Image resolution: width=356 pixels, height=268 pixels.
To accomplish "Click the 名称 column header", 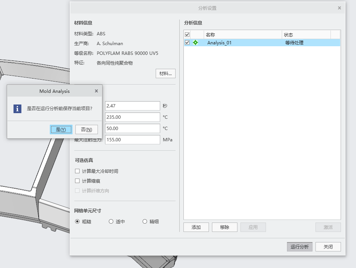I will point(243,35).
